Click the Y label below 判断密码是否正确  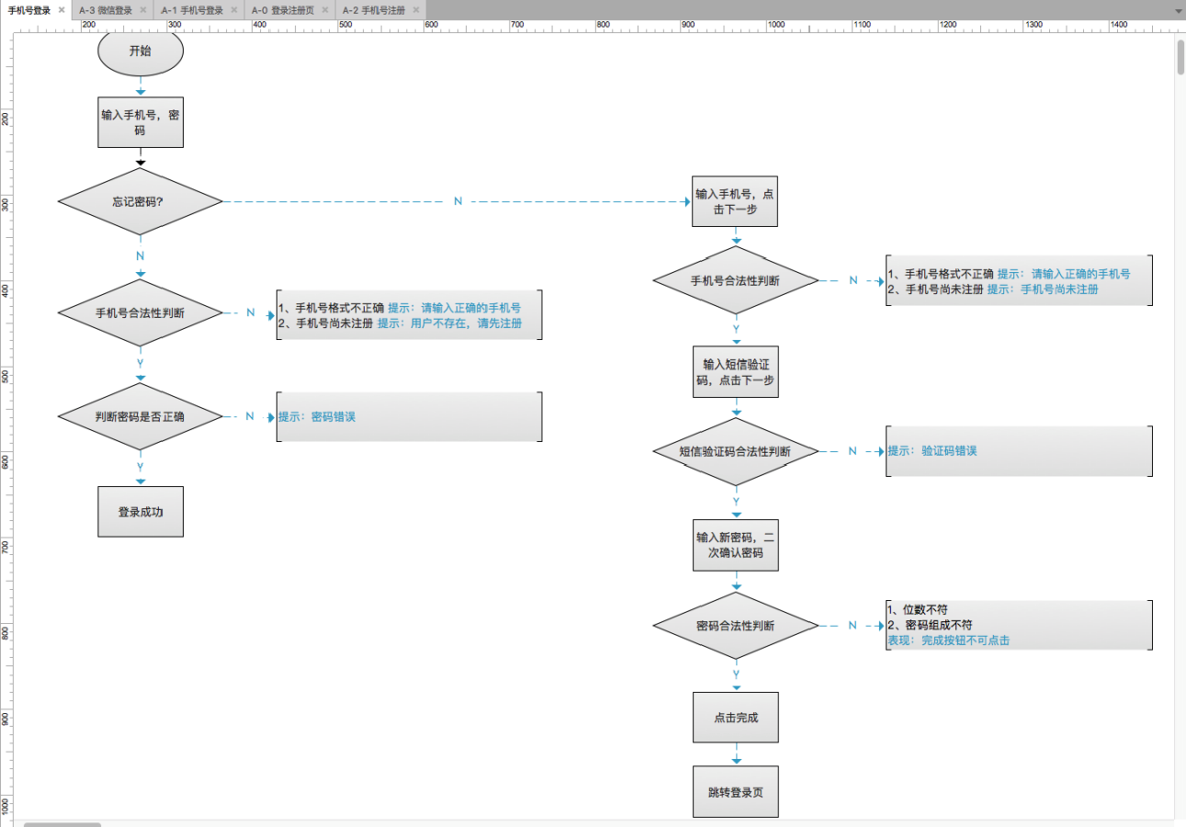coord(141,467)
